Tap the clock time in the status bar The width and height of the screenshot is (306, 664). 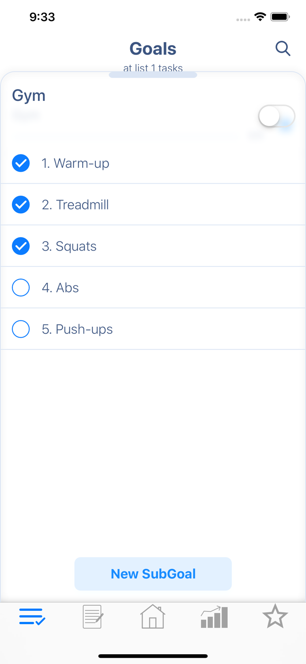pyautogui.click(x=42, y=16)
